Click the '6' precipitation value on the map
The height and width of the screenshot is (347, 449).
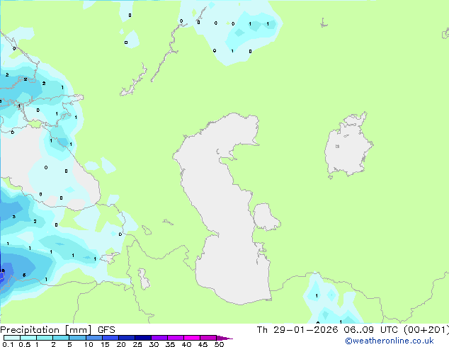(24, 275)
